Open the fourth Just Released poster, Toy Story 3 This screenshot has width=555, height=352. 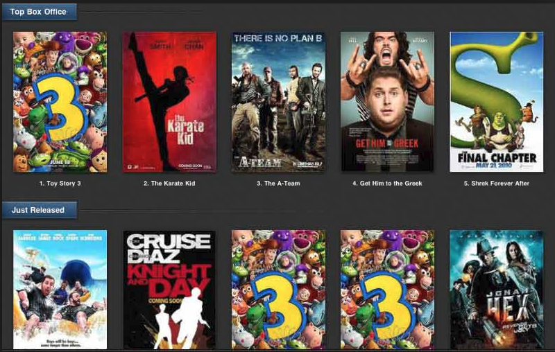click(387, 290)
